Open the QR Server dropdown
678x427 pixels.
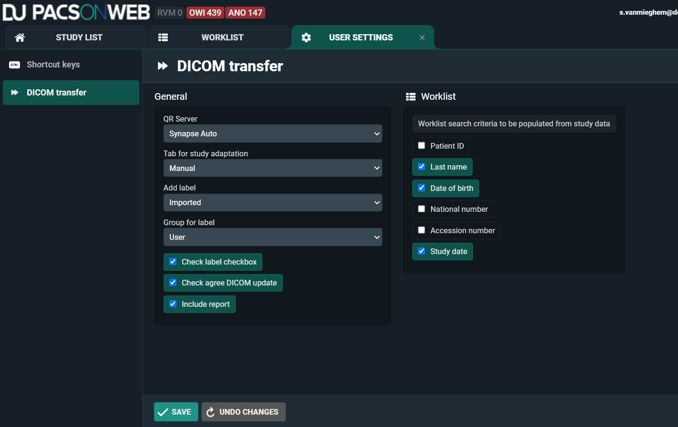point(272,133)
